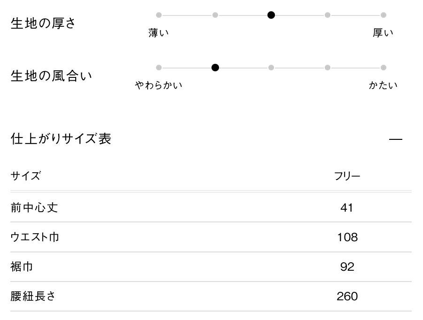Click the filled second dot on 生地の風合い scale
The image size is (423, 320).
coord(215,68)
